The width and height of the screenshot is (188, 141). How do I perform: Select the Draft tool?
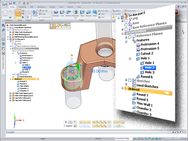point(95,13)
